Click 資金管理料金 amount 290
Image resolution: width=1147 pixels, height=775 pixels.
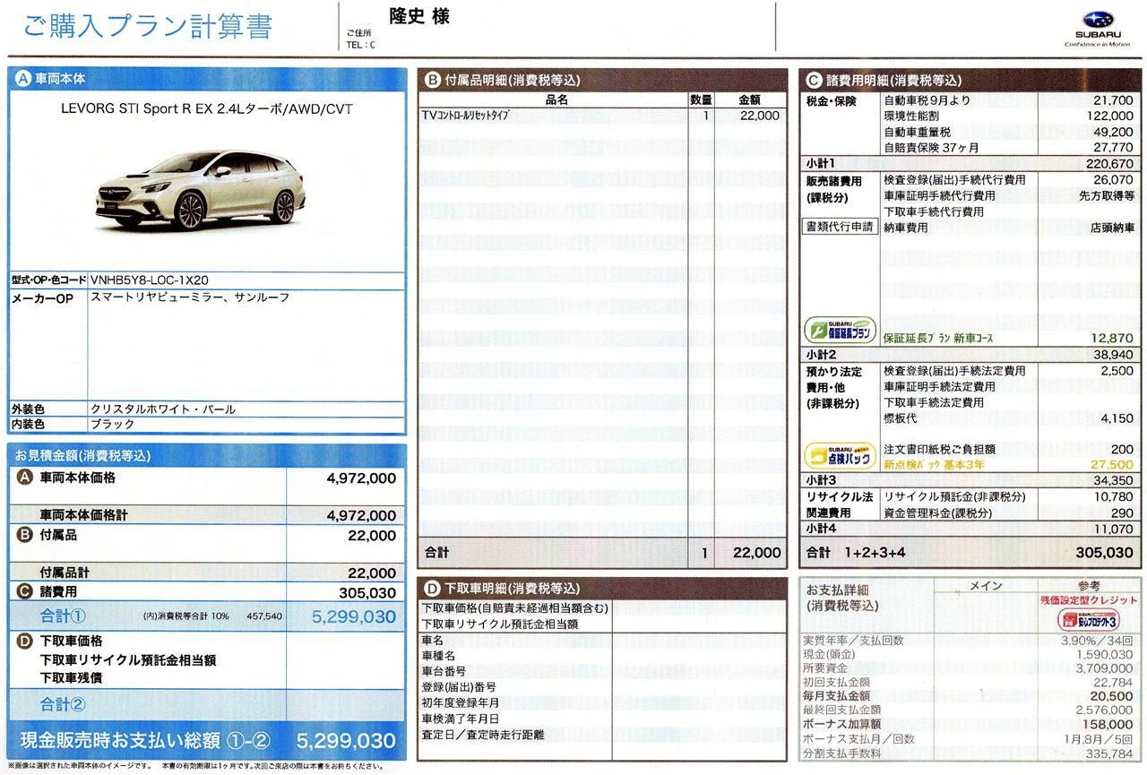click(x=1124, y=512)
